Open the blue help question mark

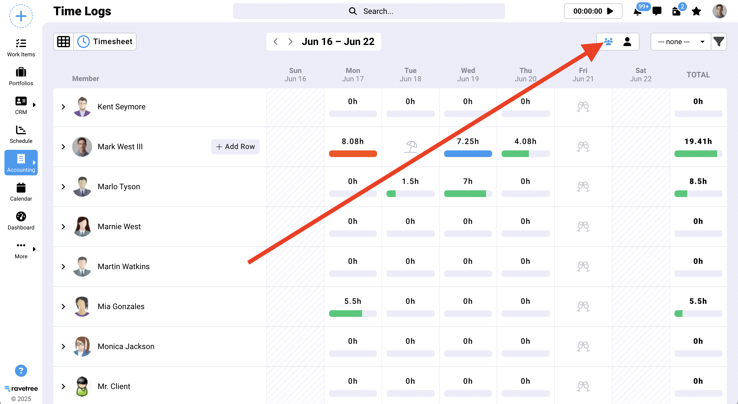pos(21,370)
